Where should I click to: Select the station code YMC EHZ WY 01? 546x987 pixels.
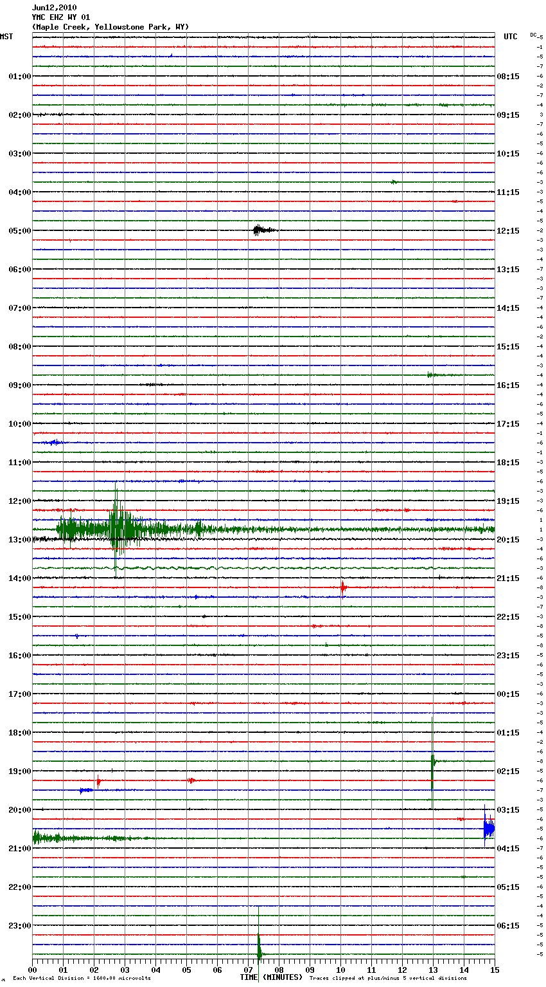point(61,17)
